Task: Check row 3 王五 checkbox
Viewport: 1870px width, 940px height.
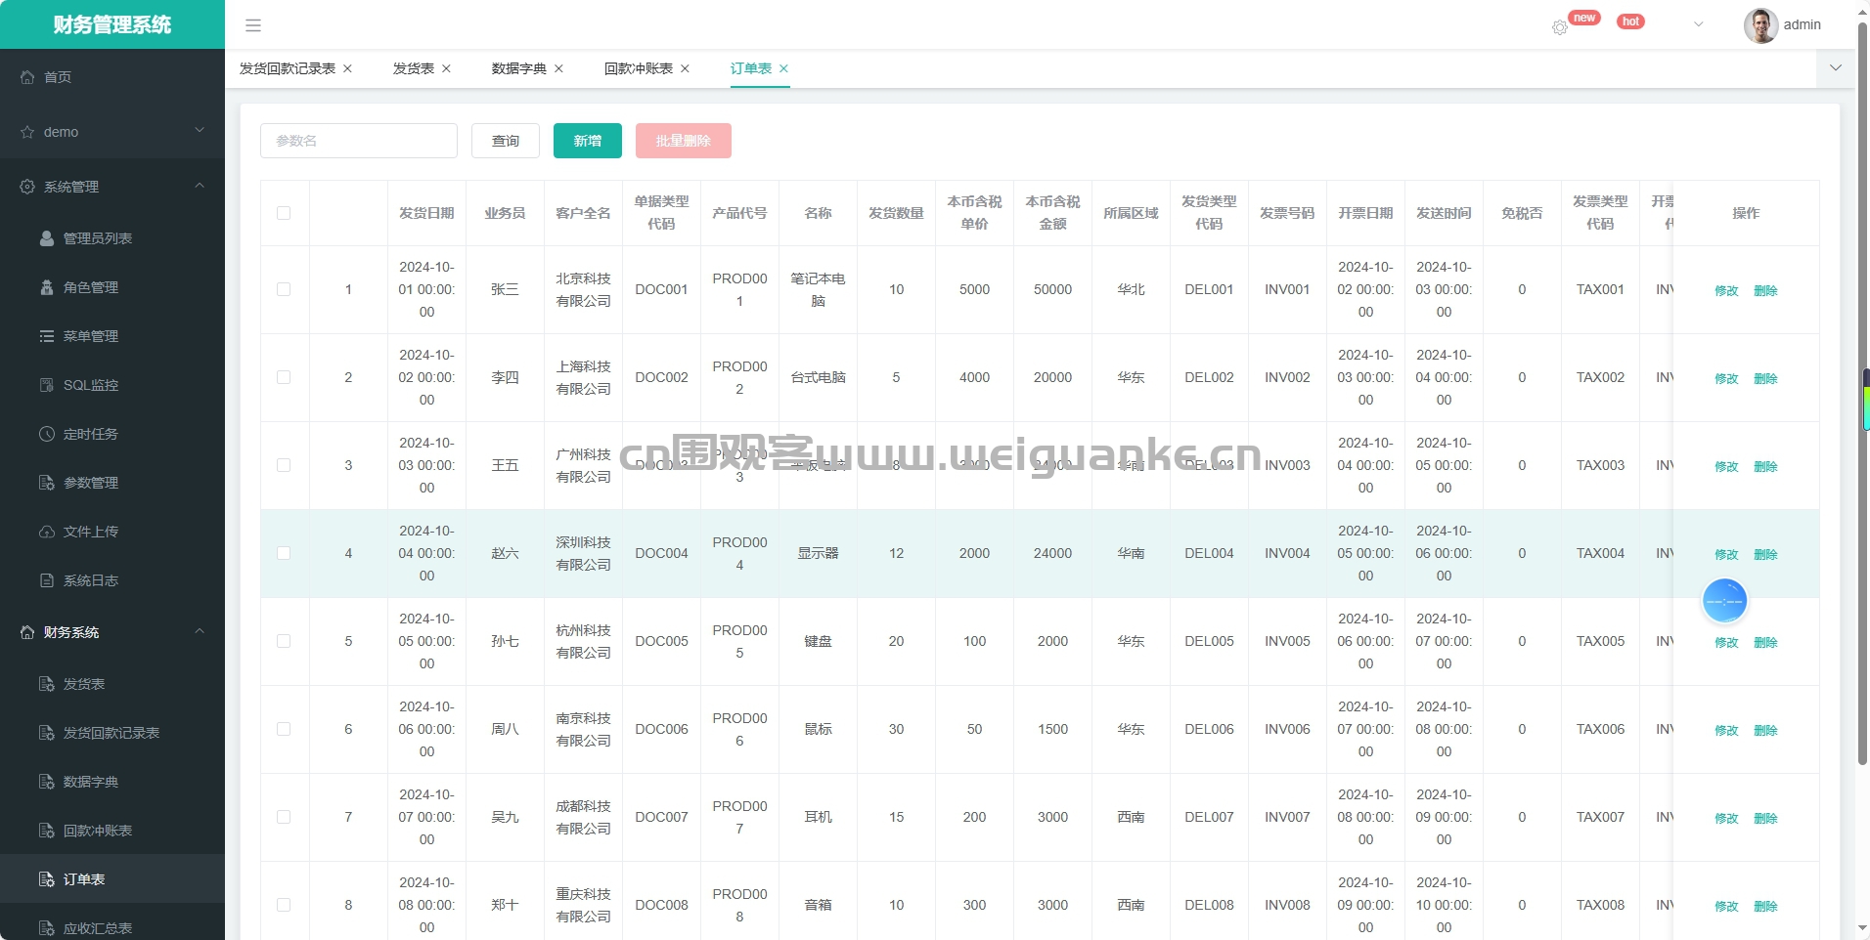Action: (284, 465)
